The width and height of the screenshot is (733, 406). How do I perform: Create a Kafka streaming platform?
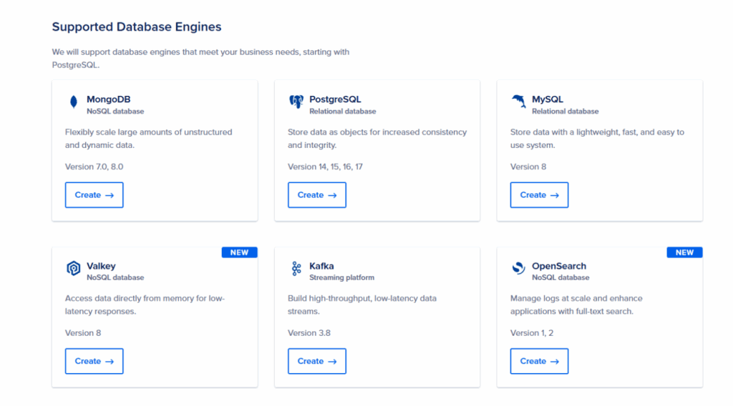pyautogui.click(x=317, y=361)
